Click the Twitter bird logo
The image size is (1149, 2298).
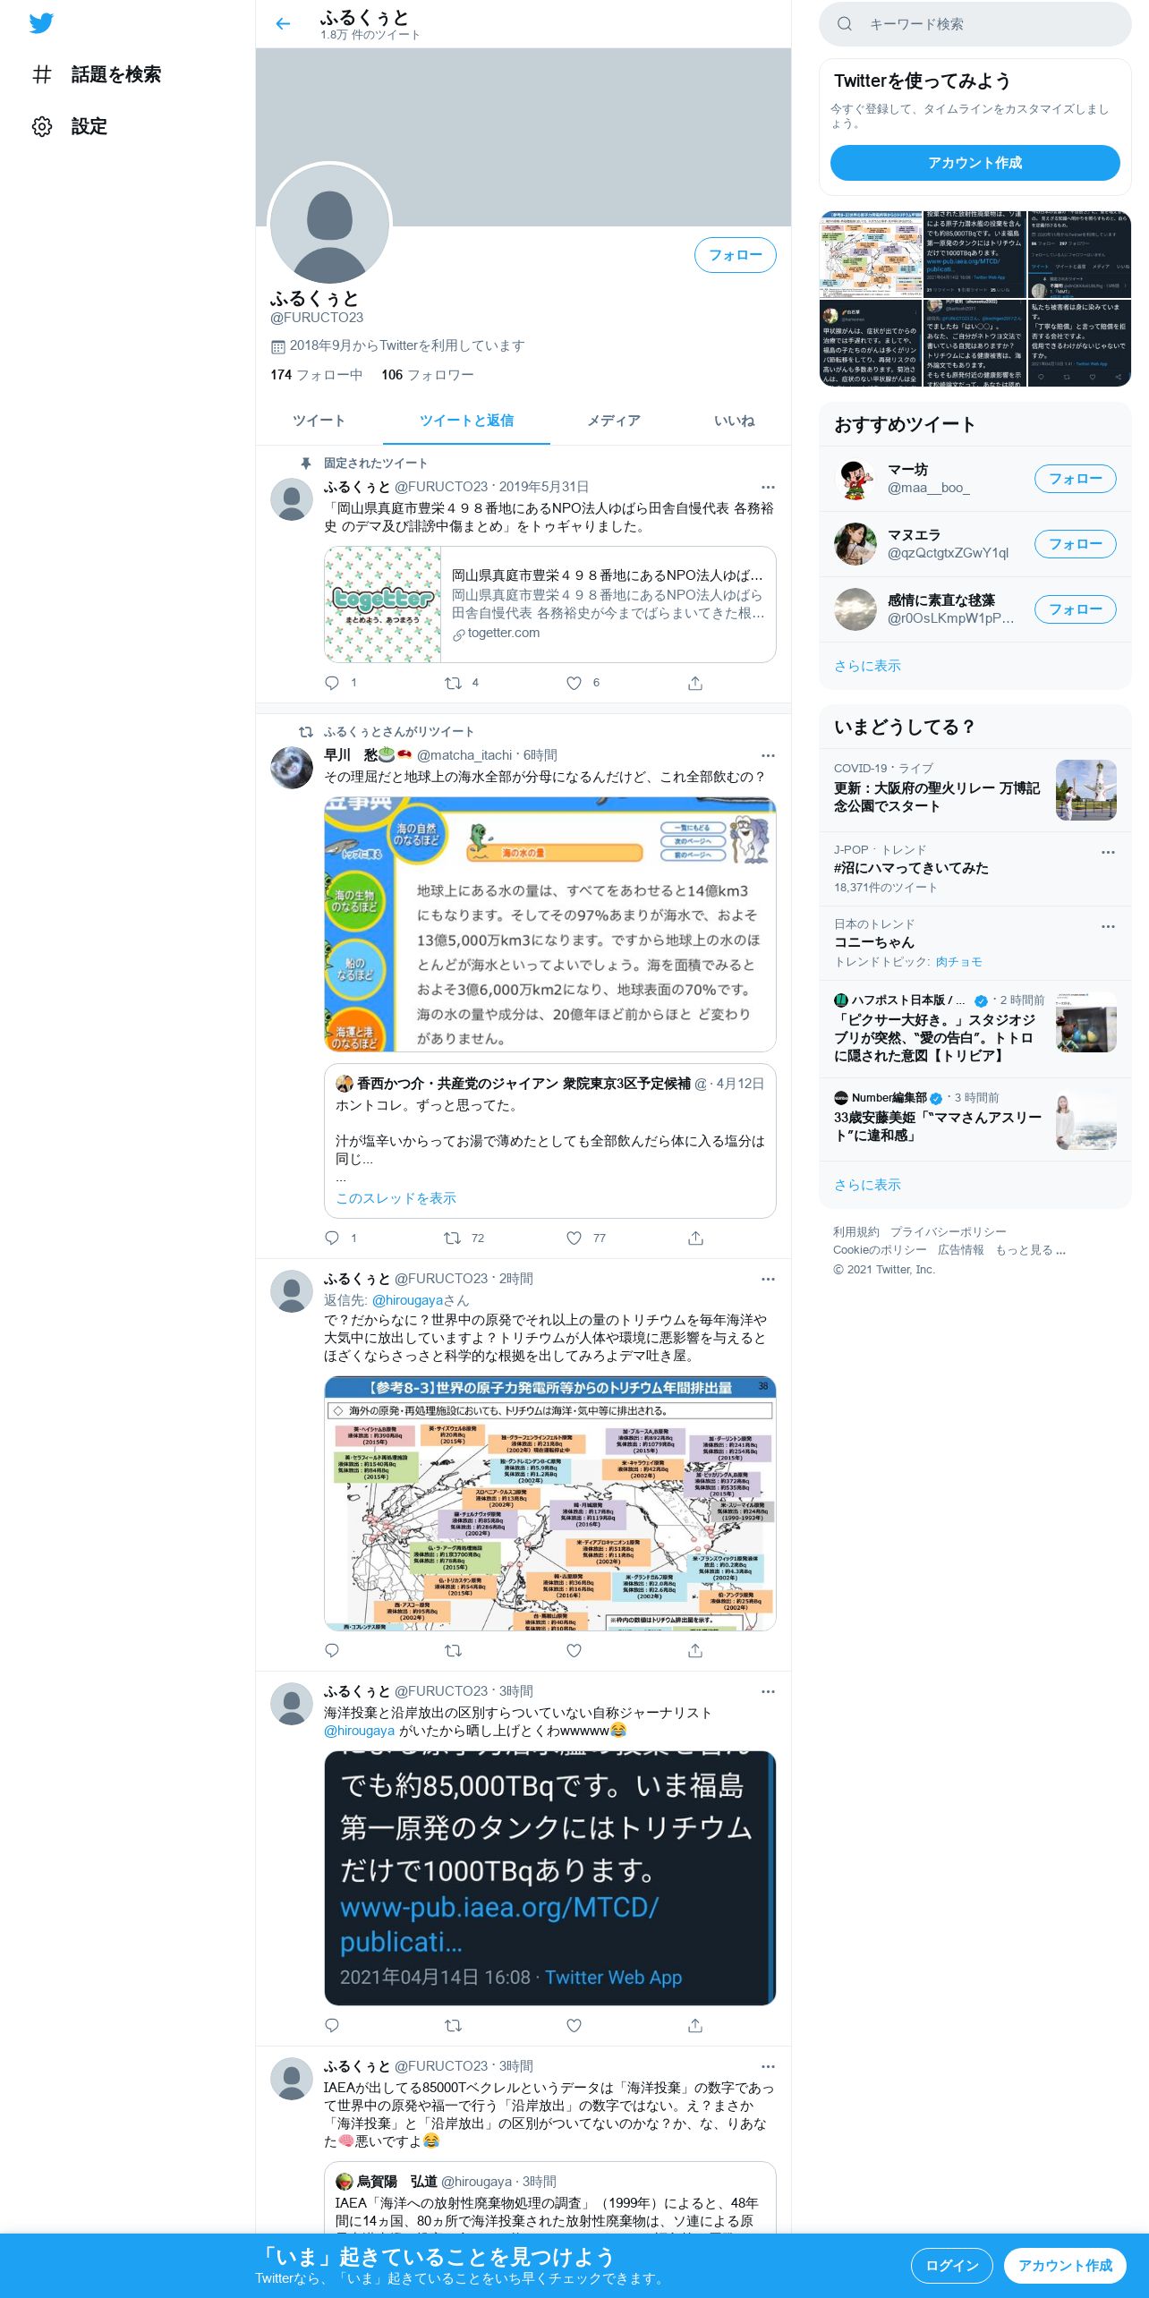pyautogui.click(x=41, y=23)
